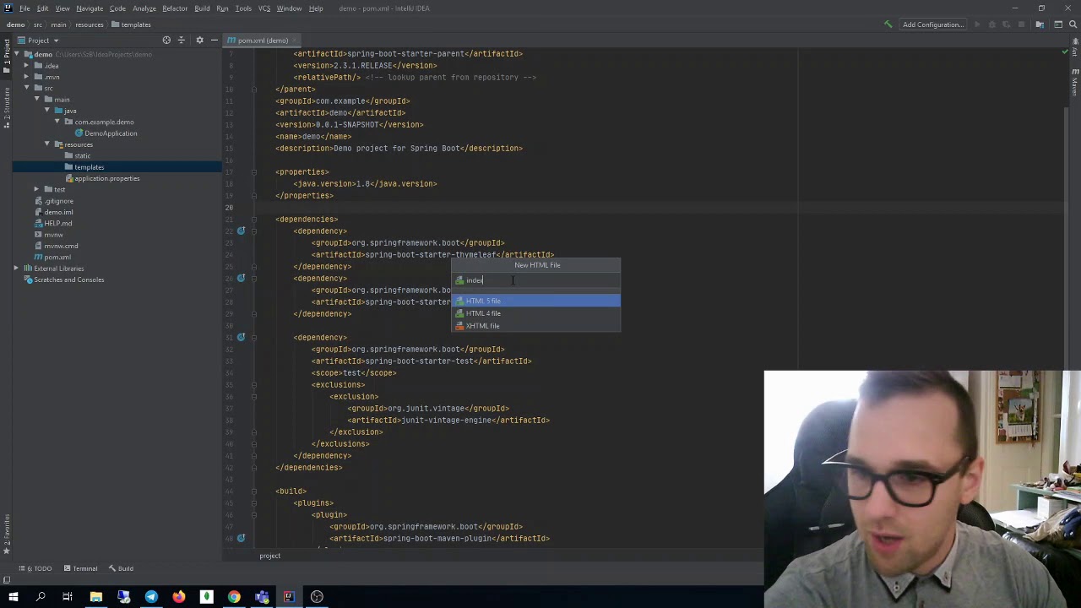Open Windows Start menu
This screenshot has height=608, width=1081.
[13, 597]
